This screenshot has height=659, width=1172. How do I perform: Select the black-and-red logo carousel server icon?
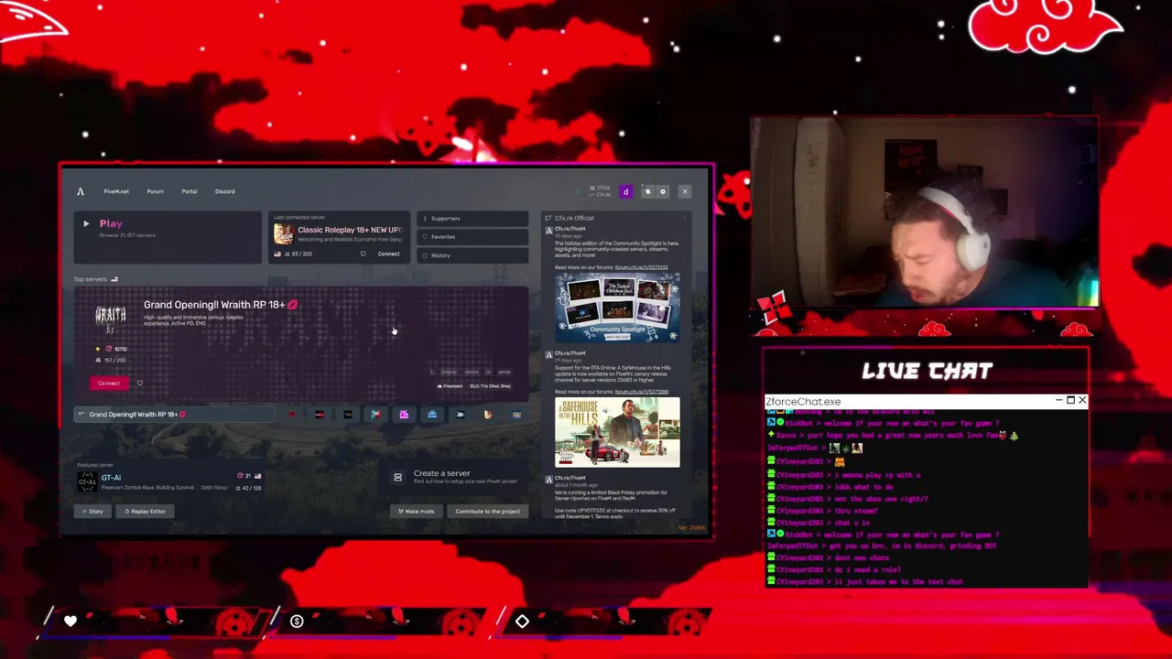(320, 415)
